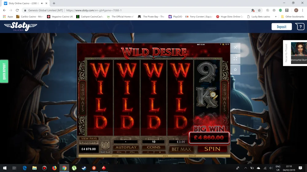The height and width of the screenshot is (172, 307).
Task: Expand hidden bookmarks chevron
Action: click(x=276, y=17)
